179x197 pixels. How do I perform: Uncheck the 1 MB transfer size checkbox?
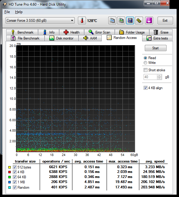click(x=15, y=182)
